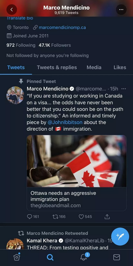Open the Canadian flags article image

pyautogui.click(x=76, y=161)
